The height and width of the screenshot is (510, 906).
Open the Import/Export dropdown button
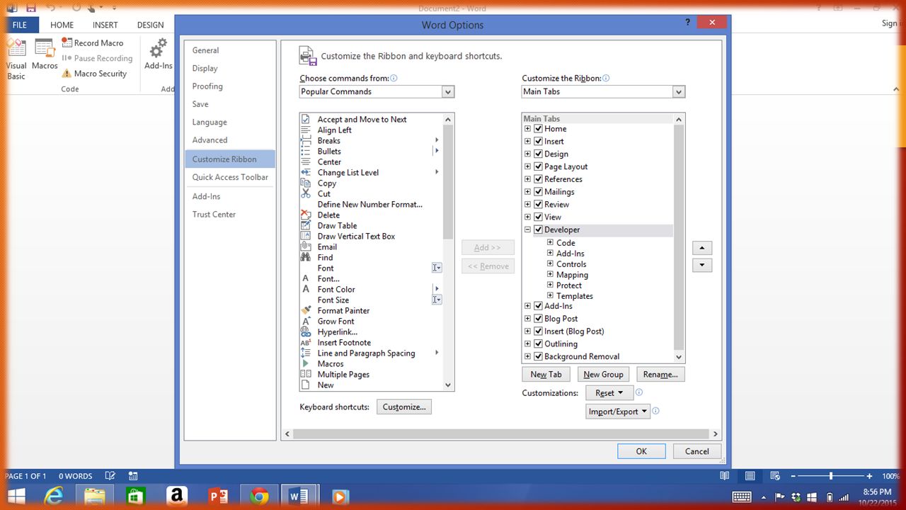[x=618, y=412]
